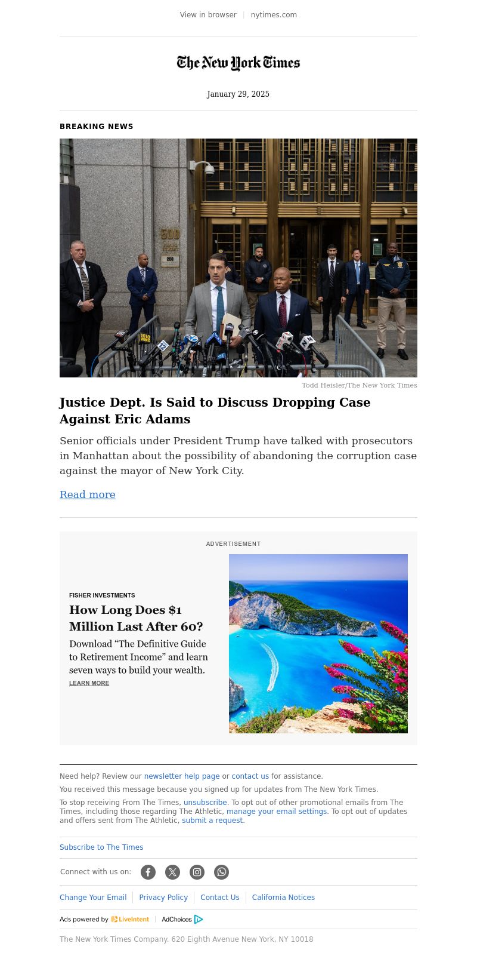
Task: Open California Notices footer link
Action: pos(283,898)
